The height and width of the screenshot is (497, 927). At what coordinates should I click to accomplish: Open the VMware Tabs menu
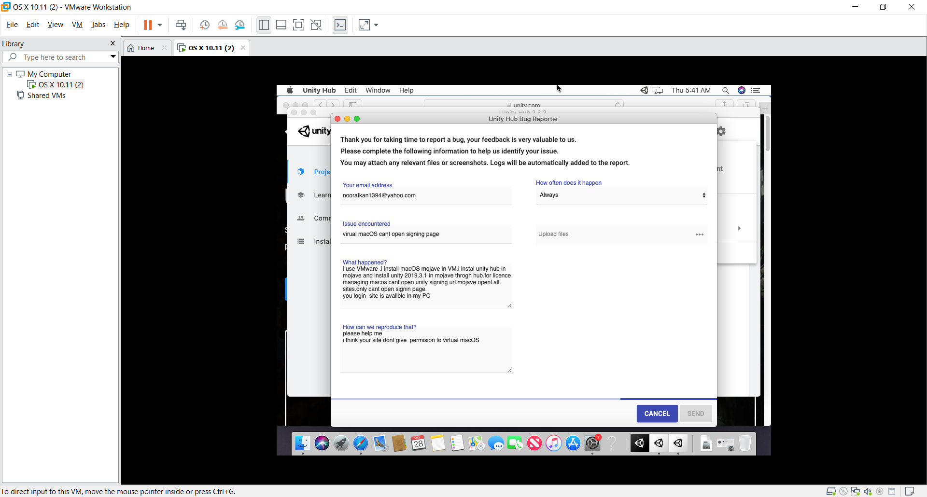pyautogui.click(x=98, y=25)
